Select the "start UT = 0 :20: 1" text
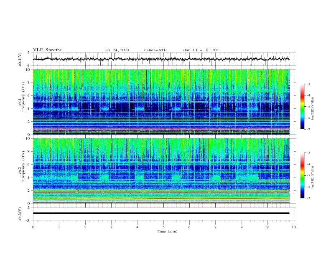The height and width of the screenshot is (255, 331). [202, 50]
